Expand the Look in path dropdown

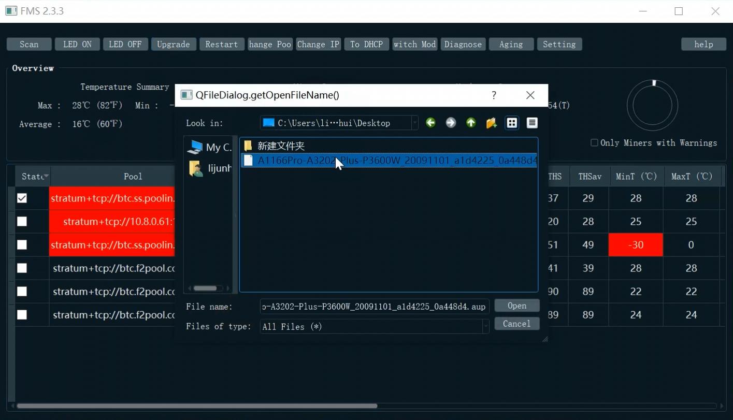(x=414, y=123)
